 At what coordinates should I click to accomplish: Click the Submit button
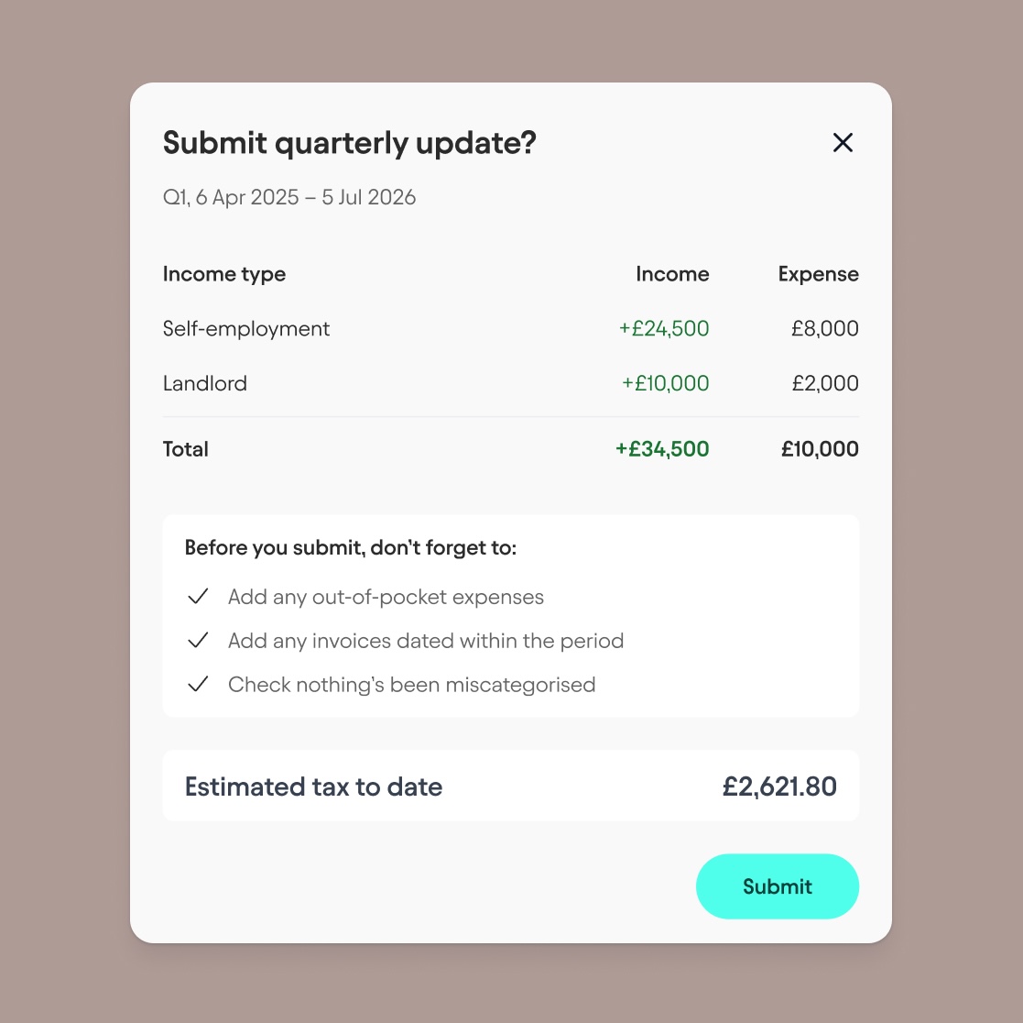click(778, 886)
